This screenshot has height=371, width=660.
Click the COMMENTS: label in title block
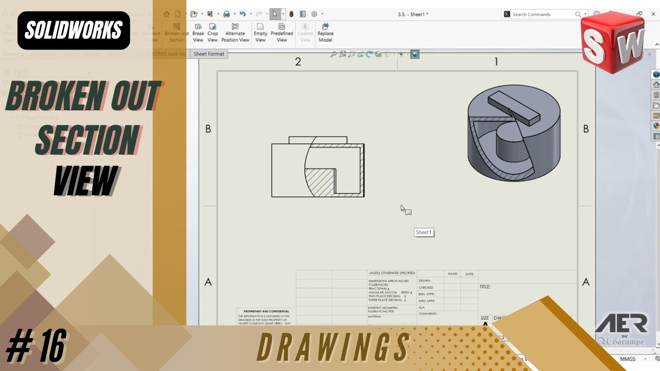tap(428, 313)
